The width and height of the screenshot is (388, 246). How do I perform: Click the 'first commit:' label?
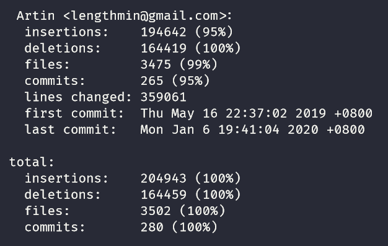(74, 113)
